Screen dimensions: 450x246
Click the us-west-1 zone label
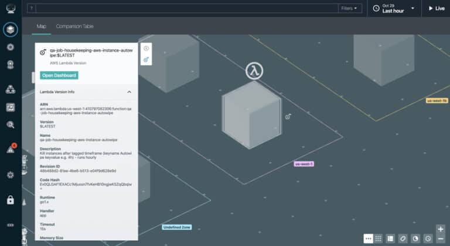click(x=304, y=164)
